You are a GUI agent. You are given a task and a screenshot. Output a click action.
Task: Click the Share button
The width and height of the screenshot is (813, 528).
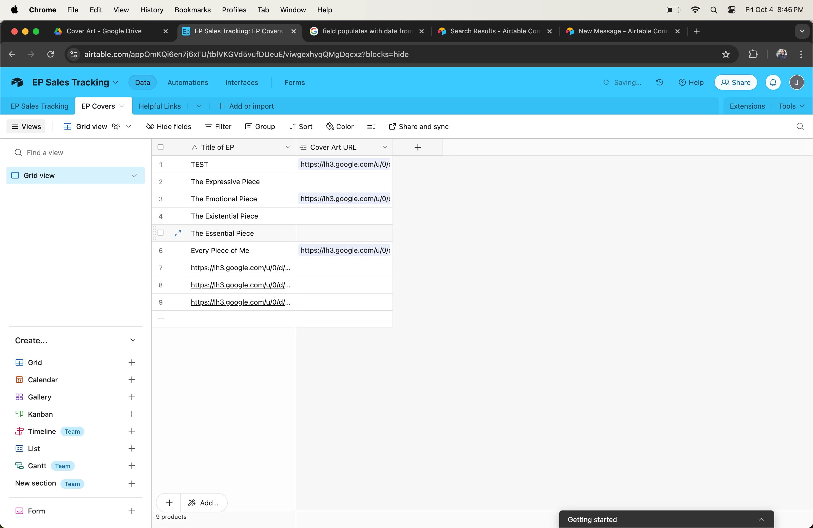(736, 82)
